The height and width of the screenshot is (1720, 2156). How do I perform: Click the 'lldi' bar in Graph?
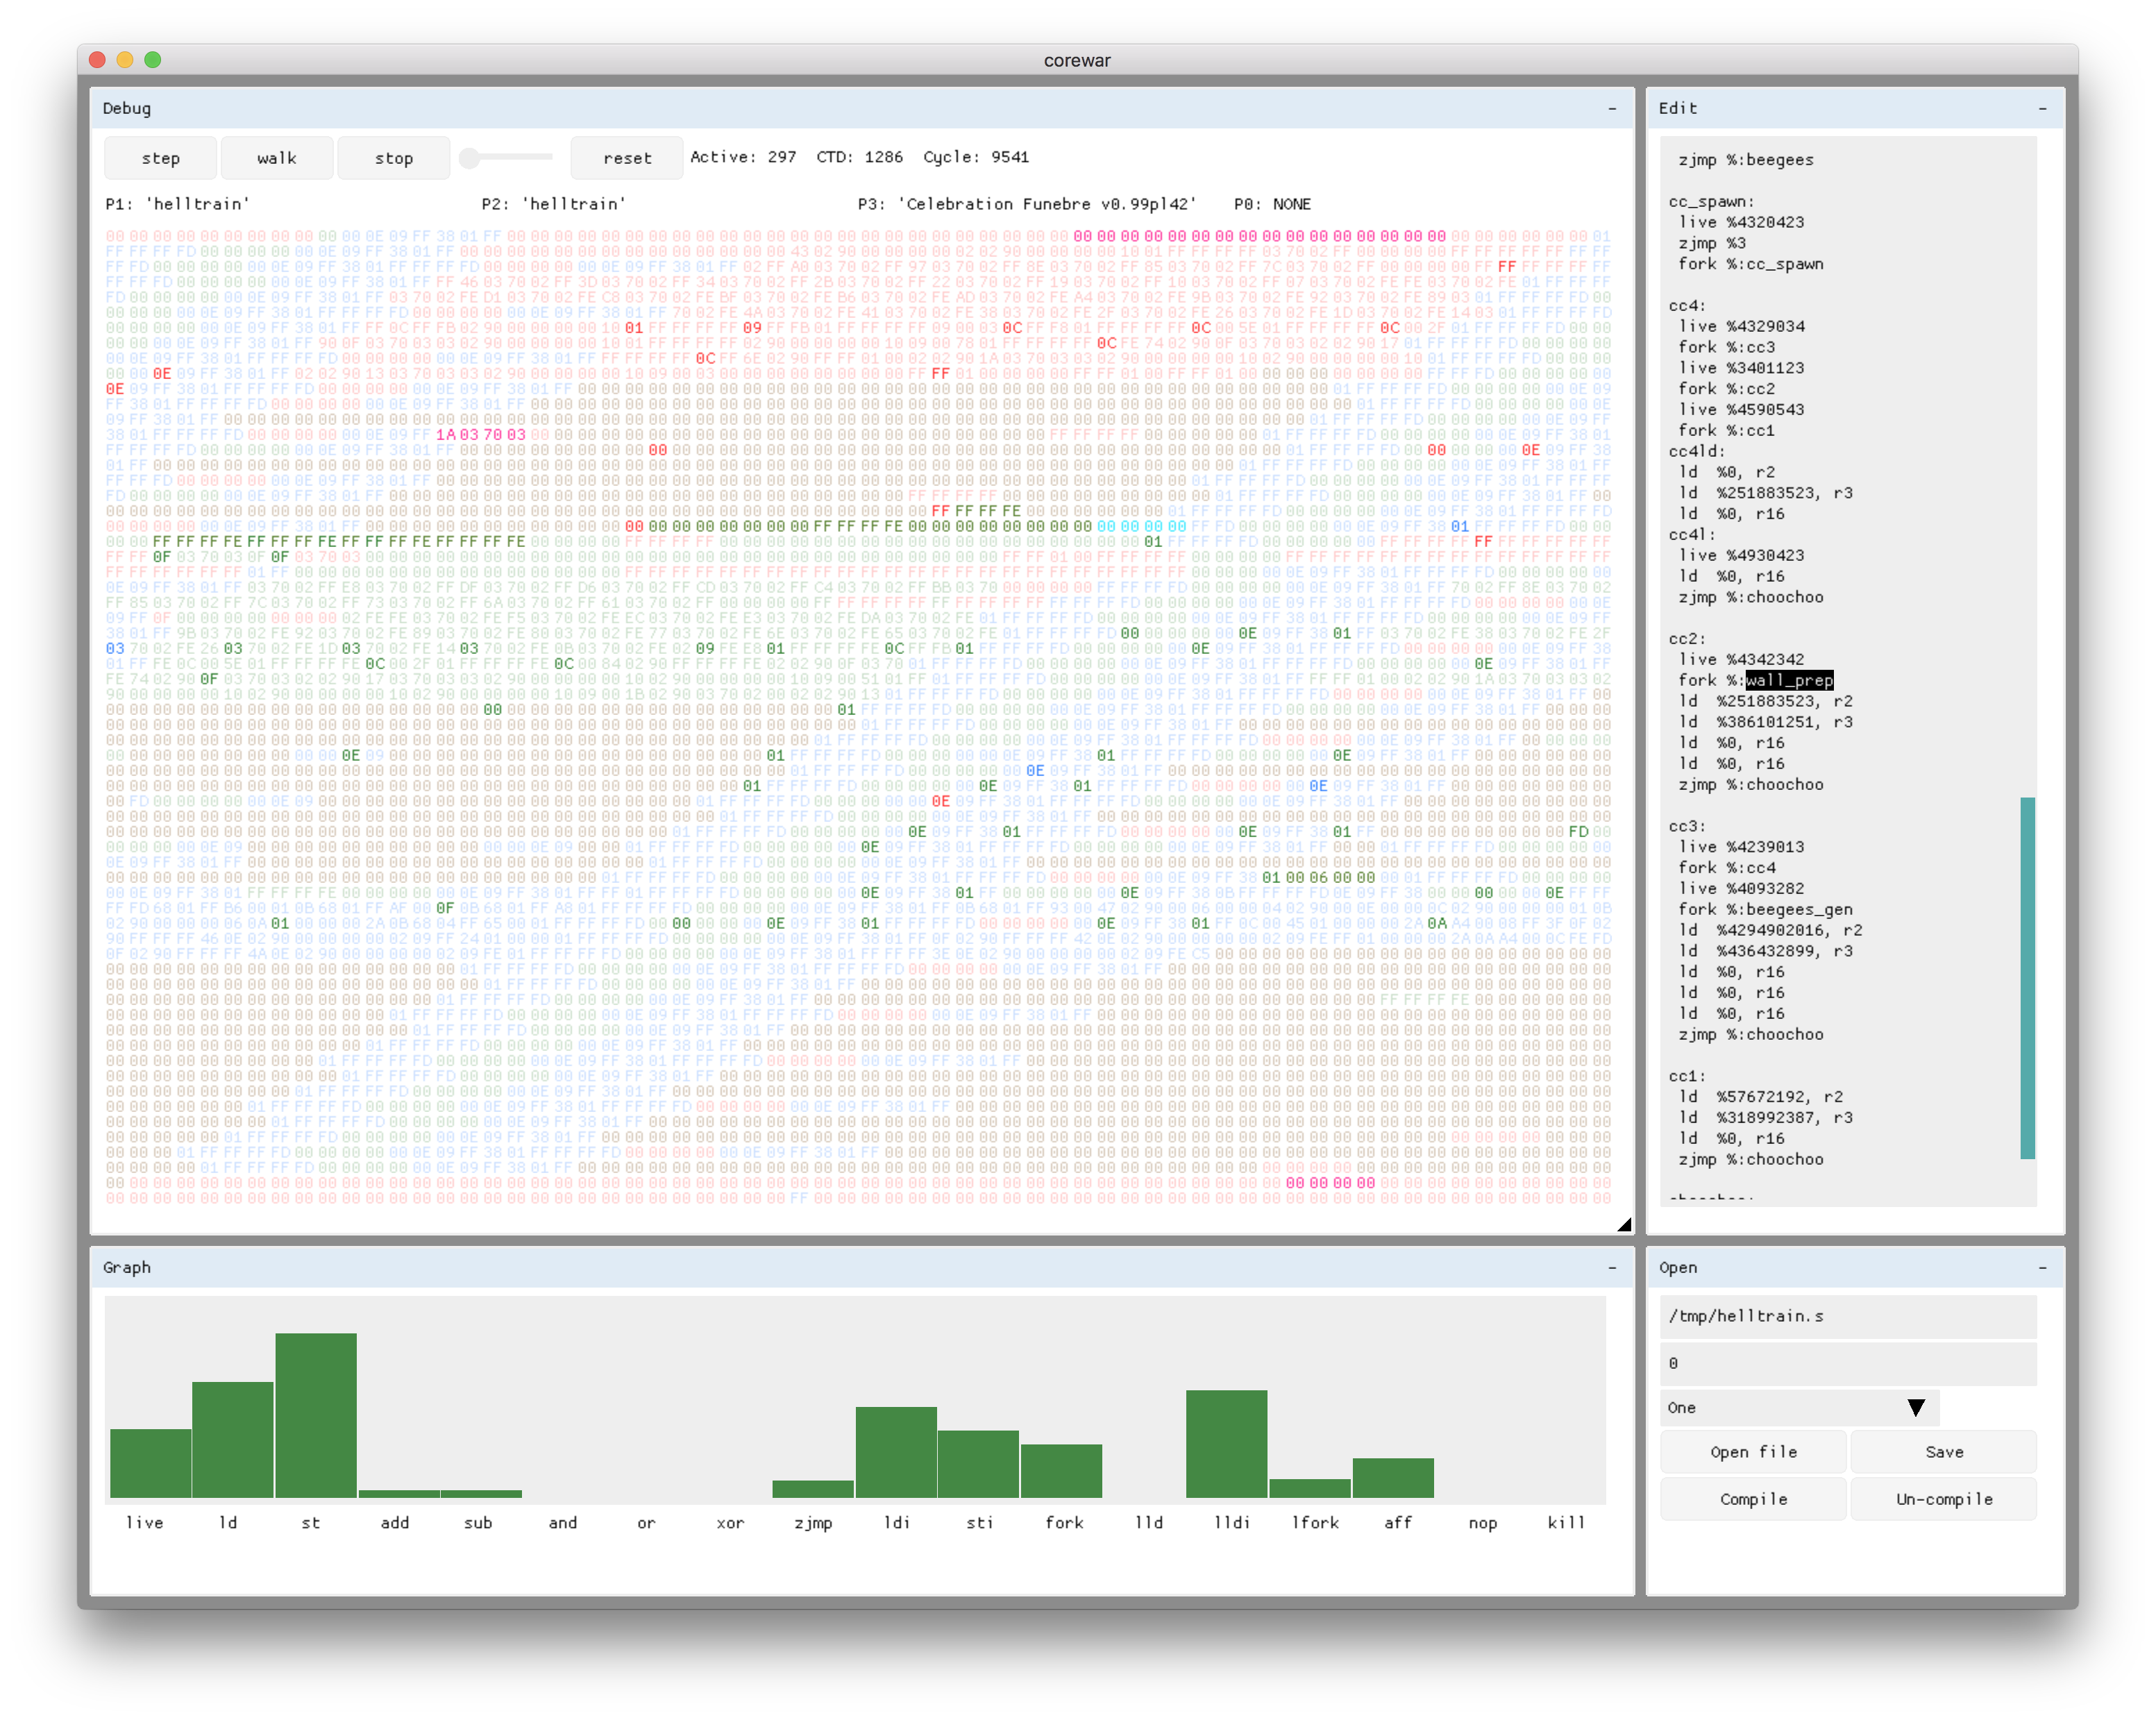(x=1226, y=1443)
